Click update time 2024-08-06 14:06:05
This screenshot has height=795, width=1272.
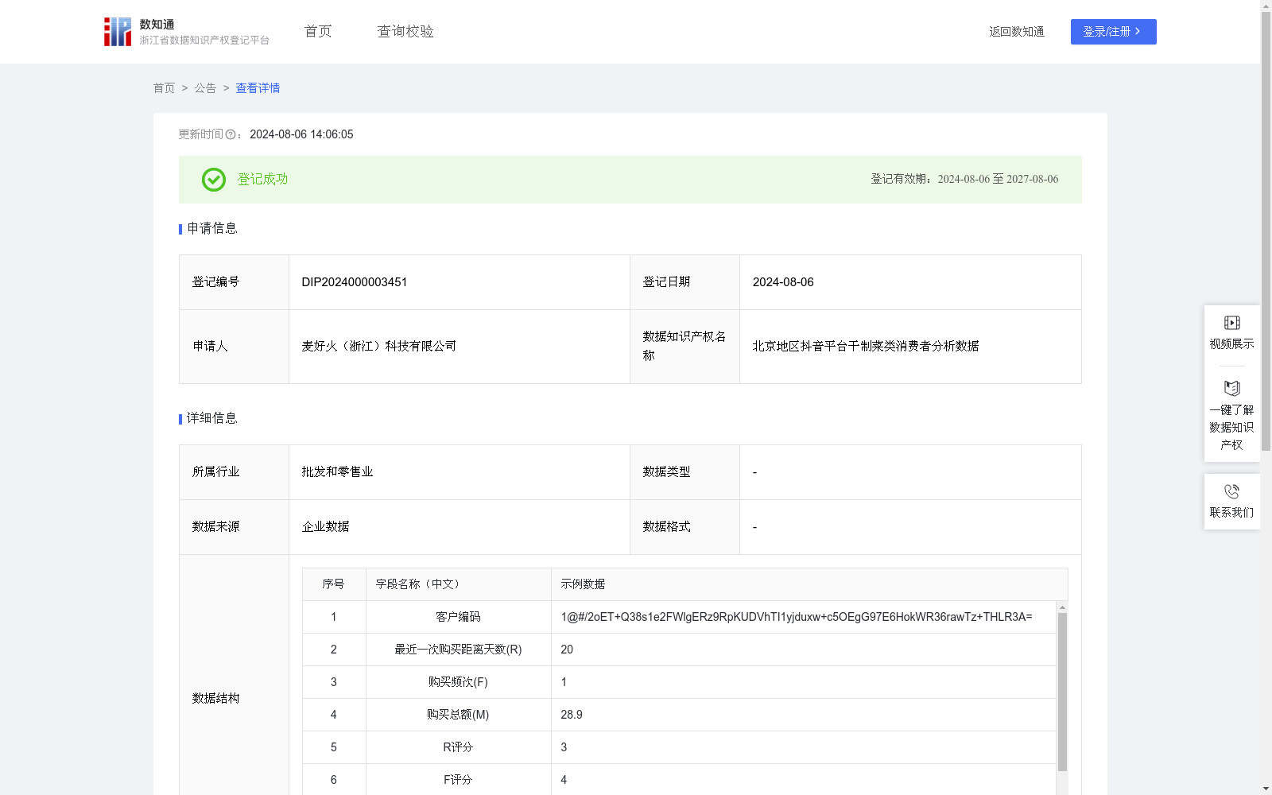pyautogui.click(x=301, y=135)
